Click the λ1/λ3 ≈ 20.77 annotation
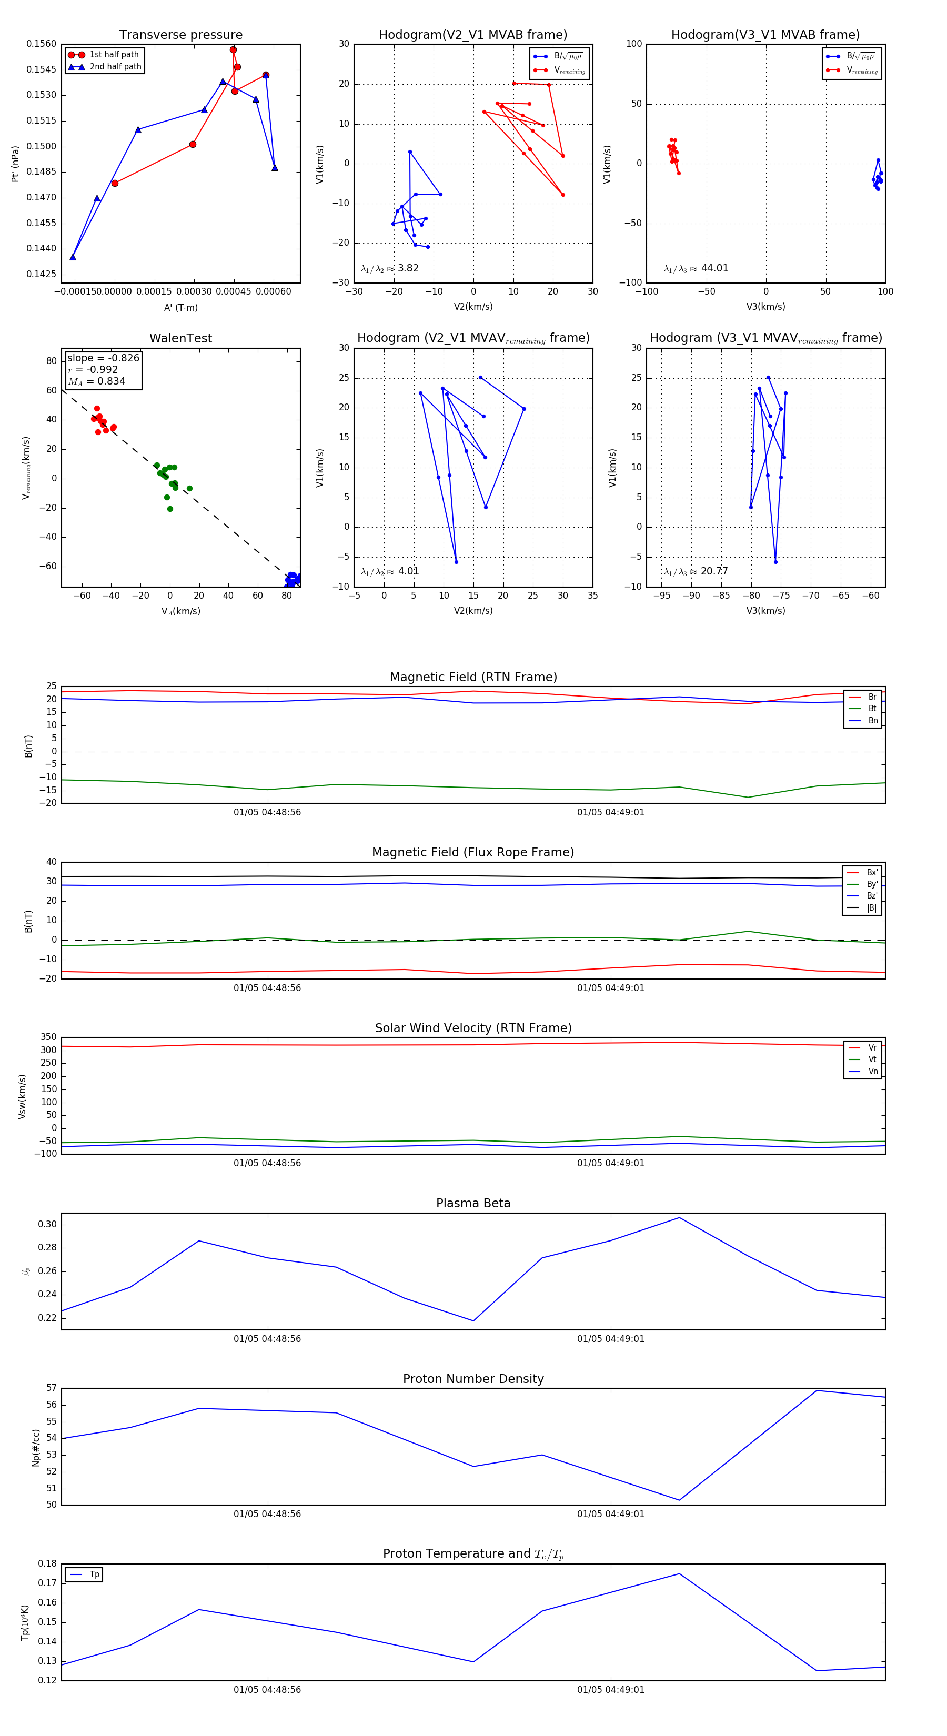The width and height of the screenshot is (947, 1736). (x=696, y=571)
